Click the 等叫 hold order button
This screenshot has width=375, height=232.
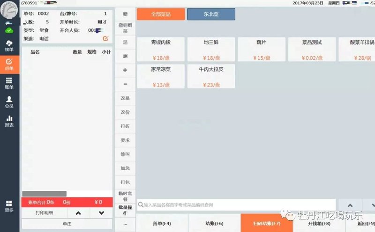pos(125,154)
